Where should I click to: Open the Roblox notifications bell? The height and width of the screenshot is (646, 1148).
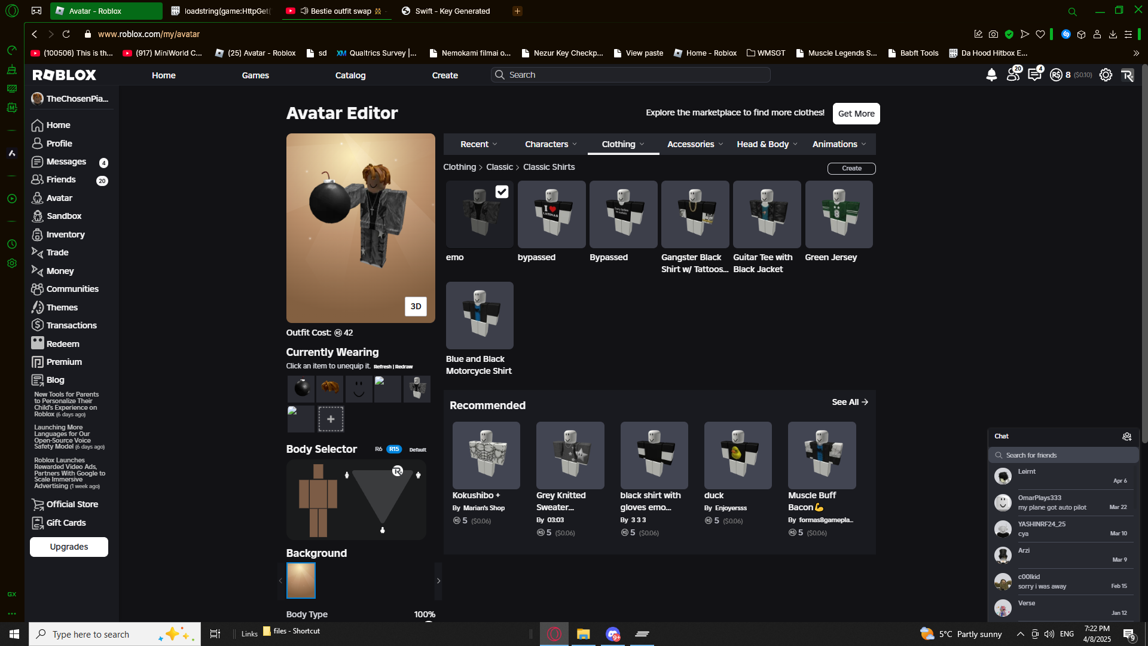click(x=991, y=75)
